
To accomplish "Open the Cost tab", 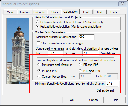I will coord(86,12).
